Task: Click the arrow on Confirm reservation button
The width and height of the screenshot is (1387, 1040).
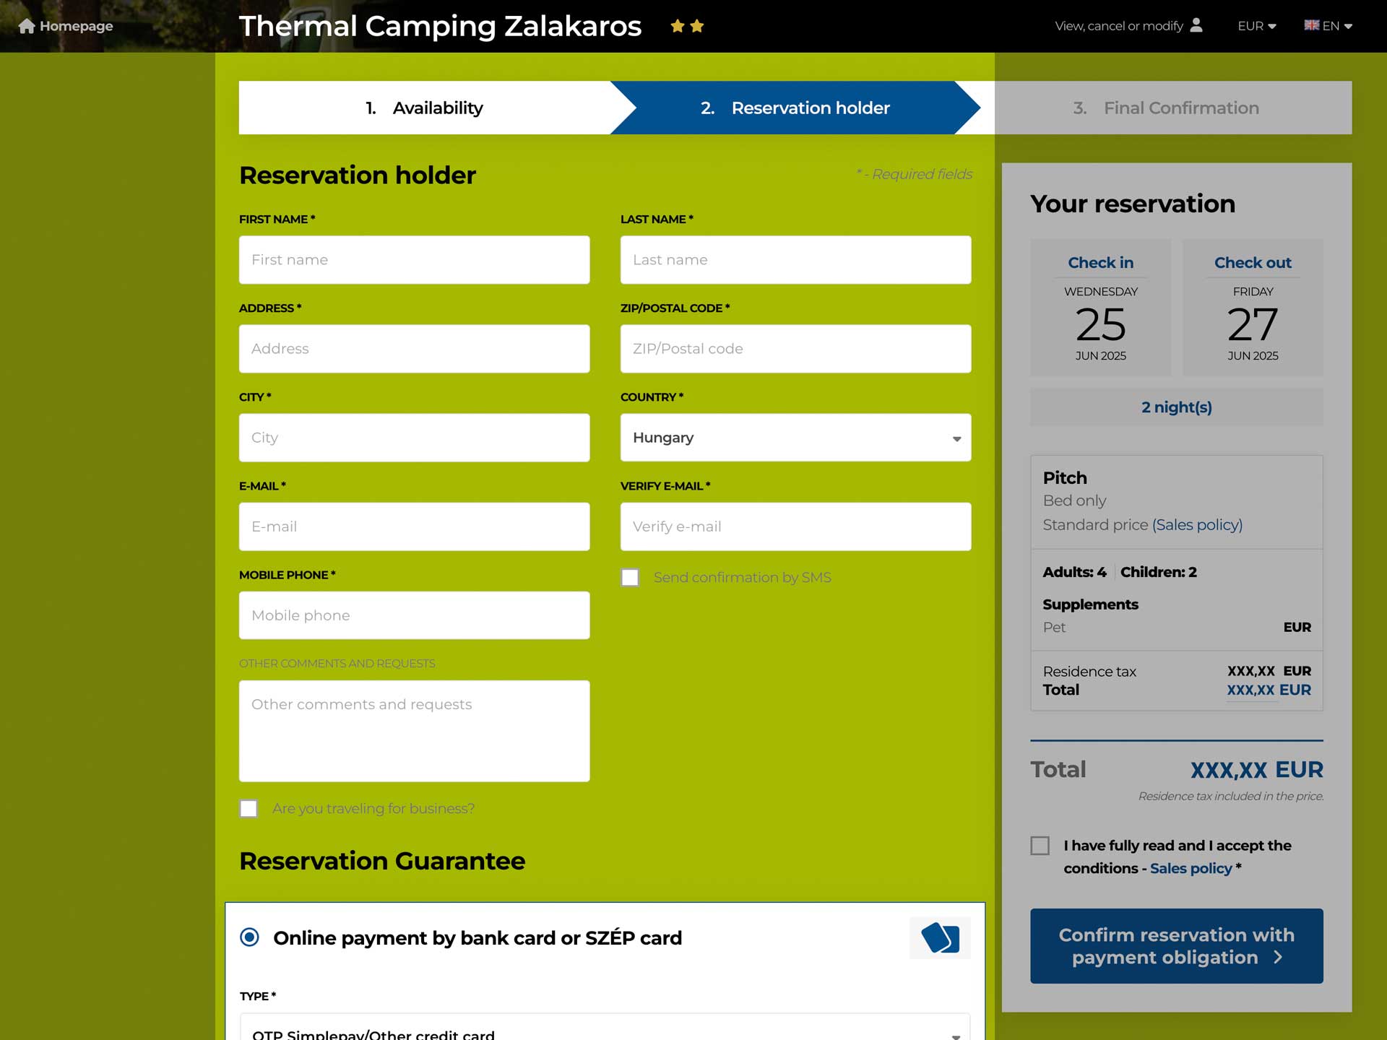Action: 1278,957
